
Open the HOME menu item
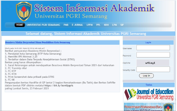tap(20, 25)
